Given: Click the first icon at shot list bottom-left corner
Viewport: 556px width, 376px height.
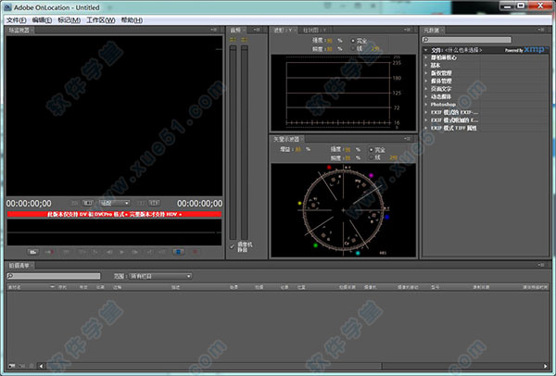Looking at the screenshot, I should 12,366.
